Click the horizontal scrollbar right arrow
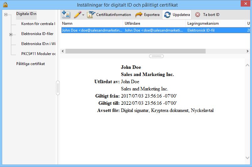This screenshot has height=167, width=252. [248, 51]
